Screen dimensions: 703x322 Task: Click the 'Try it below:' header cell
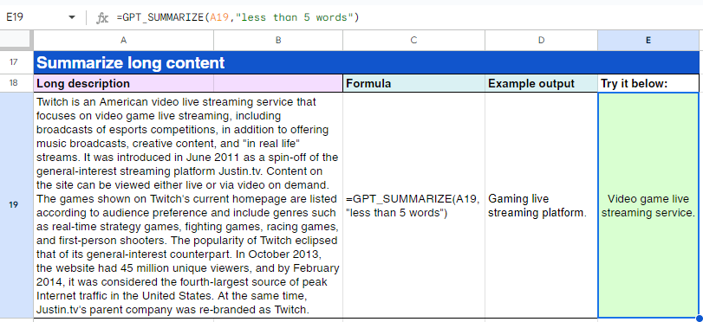[x=648, y=83]
